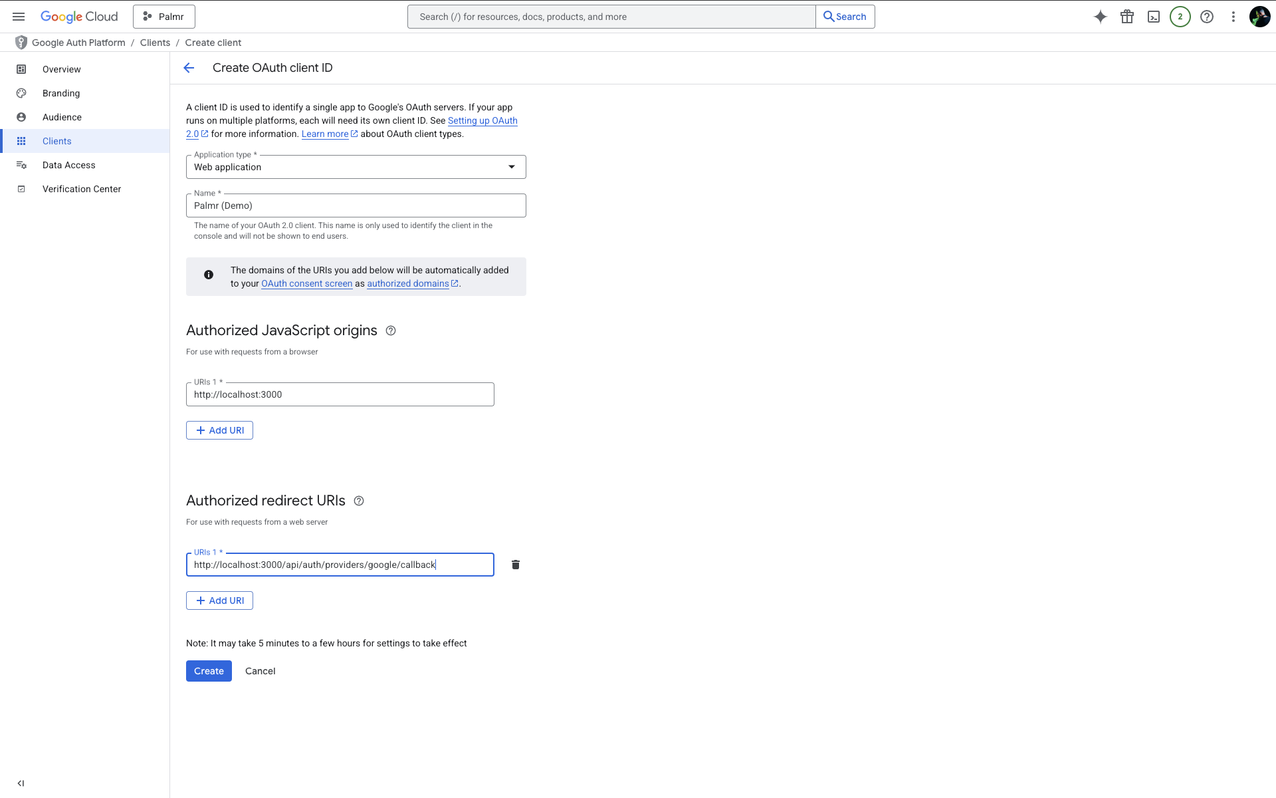This screenshot has width=1276, height=798.
Task: Focus the top resource search box
Action: click(x=611, y=17)
